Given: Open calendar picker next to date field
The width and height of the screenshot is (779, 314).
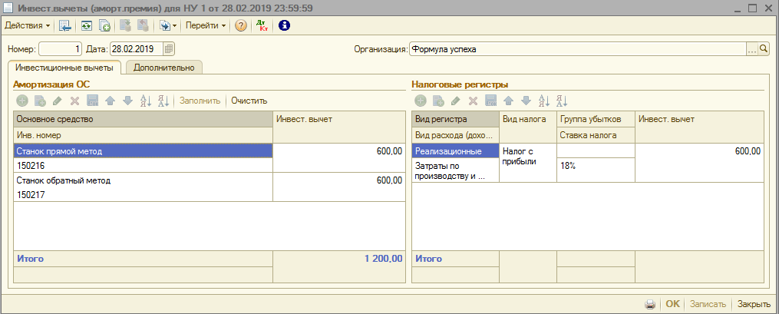Looking at the screenshot, I should (x=169, y=49).
